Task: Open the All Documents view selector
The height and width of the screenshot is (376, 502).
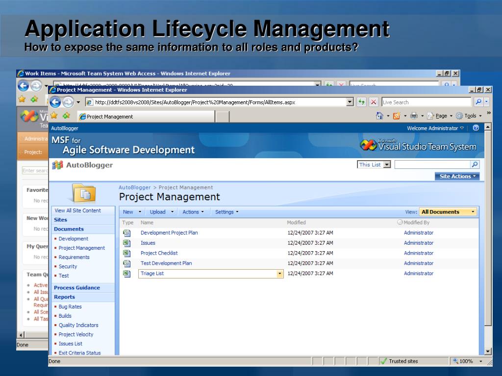Action: [x=448, y=211]
